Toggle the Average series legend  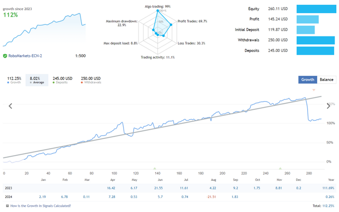[37, 80]
